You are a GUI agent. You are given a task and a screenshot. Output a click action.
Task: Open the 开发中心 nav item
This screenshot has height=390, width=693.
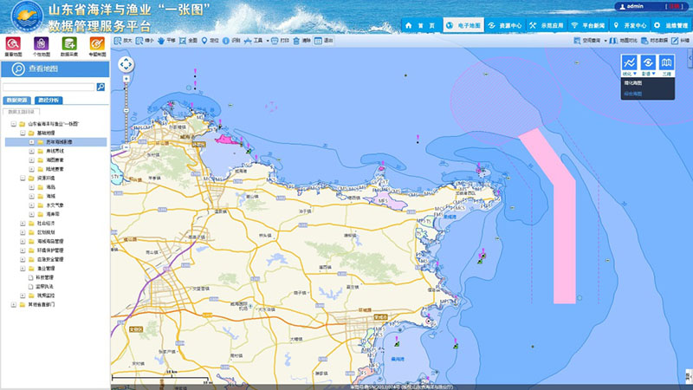click(x=630, y=26)
